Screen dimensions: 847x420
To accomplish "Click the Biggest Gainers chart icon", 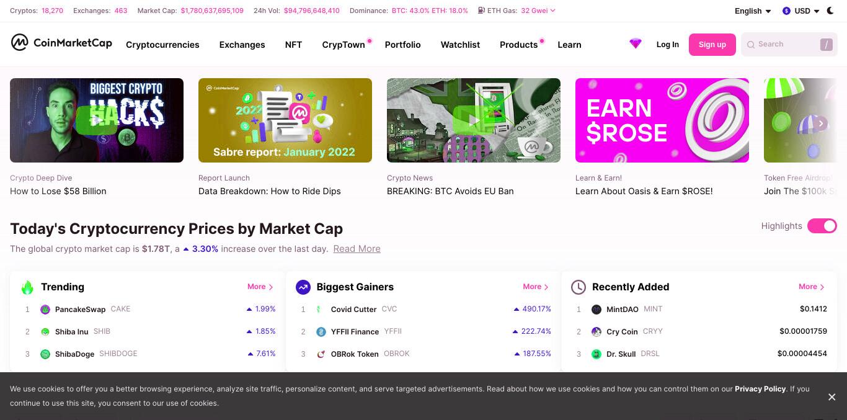I will click(x=303, y=287).
